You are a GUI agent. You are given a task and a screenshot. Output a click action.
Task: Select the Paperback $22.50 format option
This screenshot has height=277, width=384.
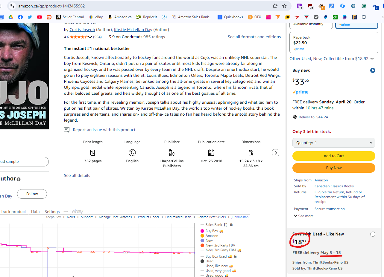(334, 43)
